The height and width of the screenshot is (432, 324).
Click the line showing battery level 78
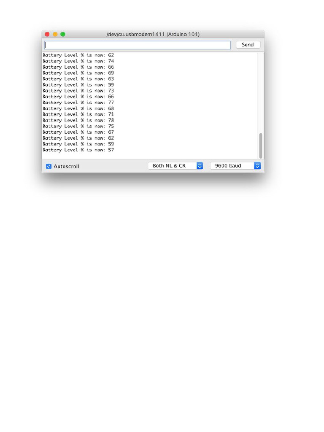tap(78, 120)
